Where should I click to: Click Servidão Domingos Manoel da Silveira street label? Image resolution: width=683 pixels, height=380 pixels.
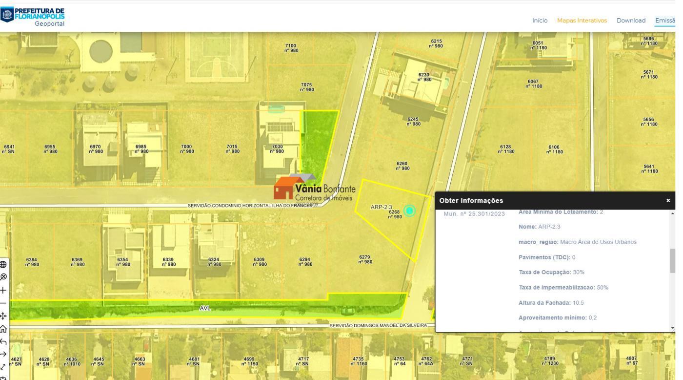379,325
